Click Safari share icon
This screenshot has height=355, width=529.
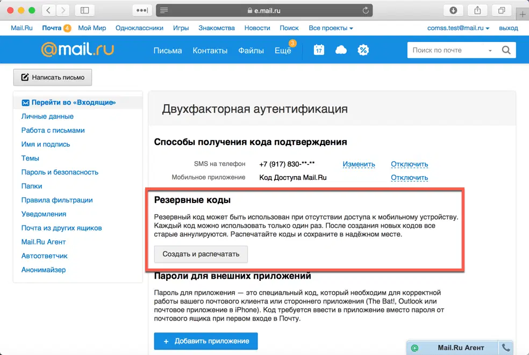[x=477, y=10]
